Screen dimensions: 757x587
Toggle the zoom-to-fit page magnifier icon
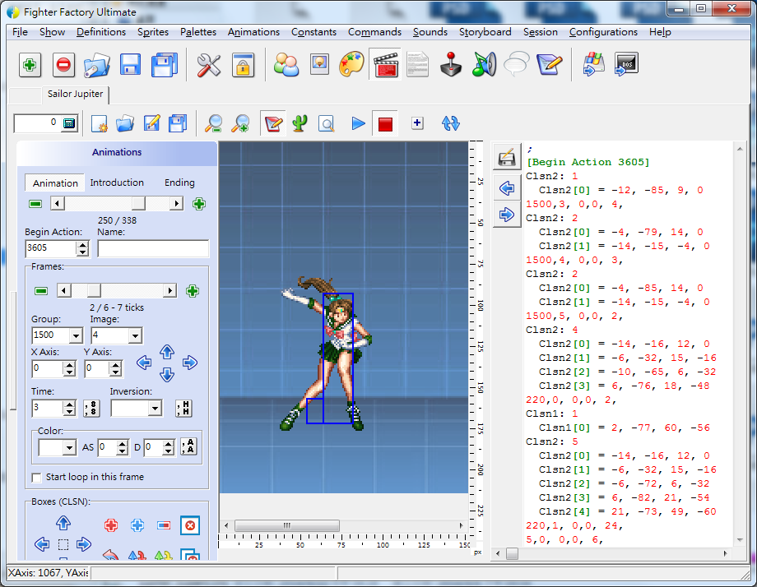[x=327, y=124]
